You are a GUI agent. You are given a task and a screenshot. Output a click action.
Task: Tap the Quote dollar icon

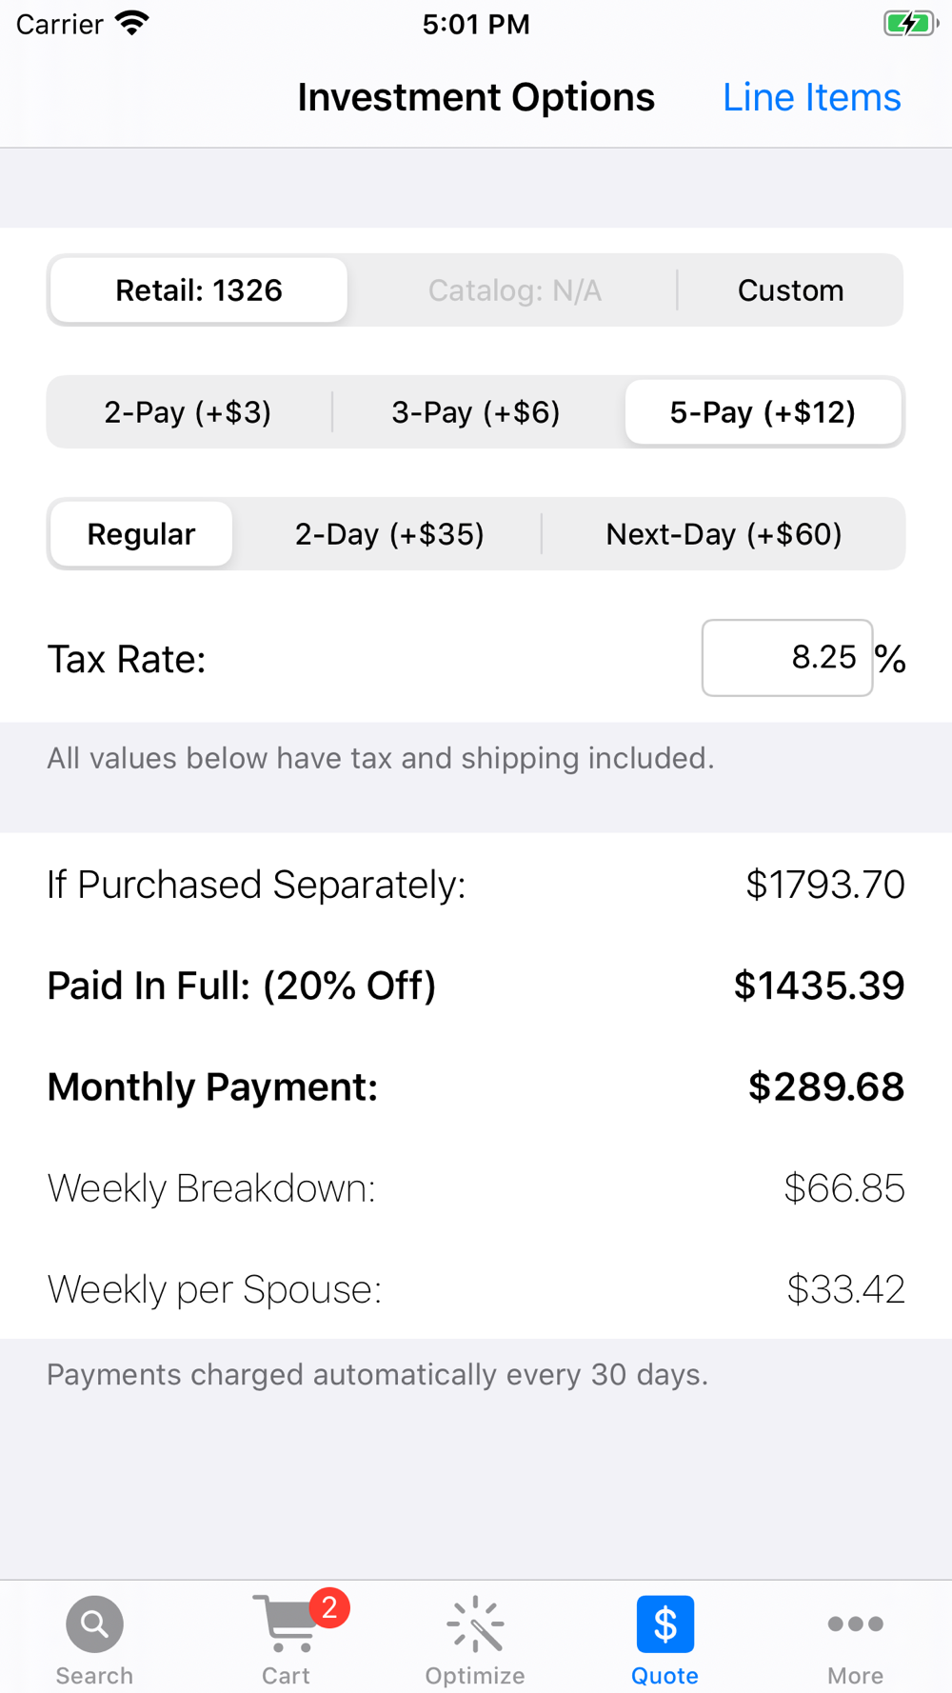click(x=664, y=1624)
